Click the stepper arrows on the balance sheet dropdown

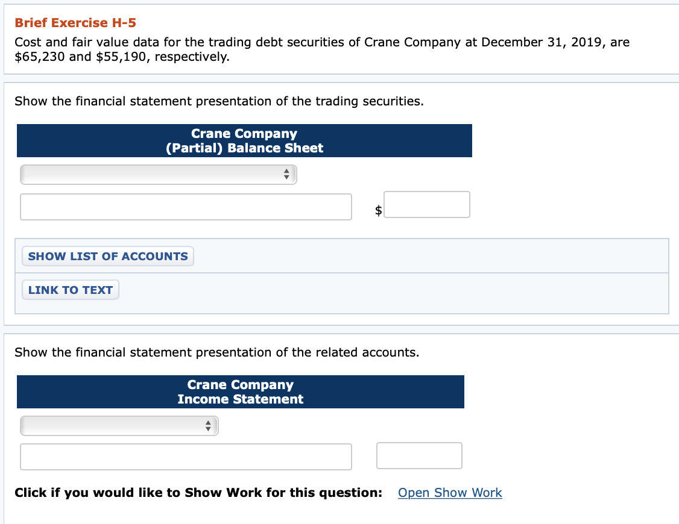pyautogui.click(x=286, y=174)
